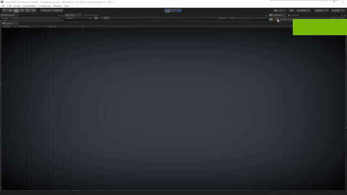Image resolution: width=347 pixels, height=195 pixels.
Task: Open the Shaded draw mode dropdown
Action: click(76, 18)
